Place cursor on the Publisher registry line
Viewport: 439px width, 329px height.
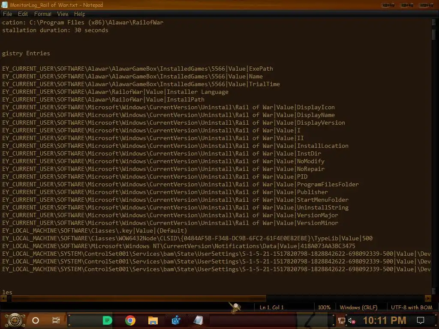[x=165, y=192]
